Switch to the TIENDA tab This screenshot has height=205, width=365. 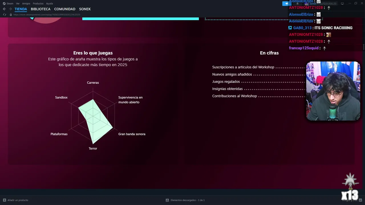click(21, 9)
